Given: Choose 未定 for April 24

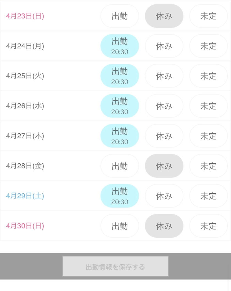Looking at the screenshot, I should point(208,46).
